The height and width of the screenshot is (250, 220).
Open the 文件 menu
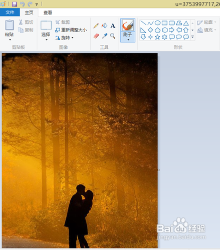(x=10, y=12)
